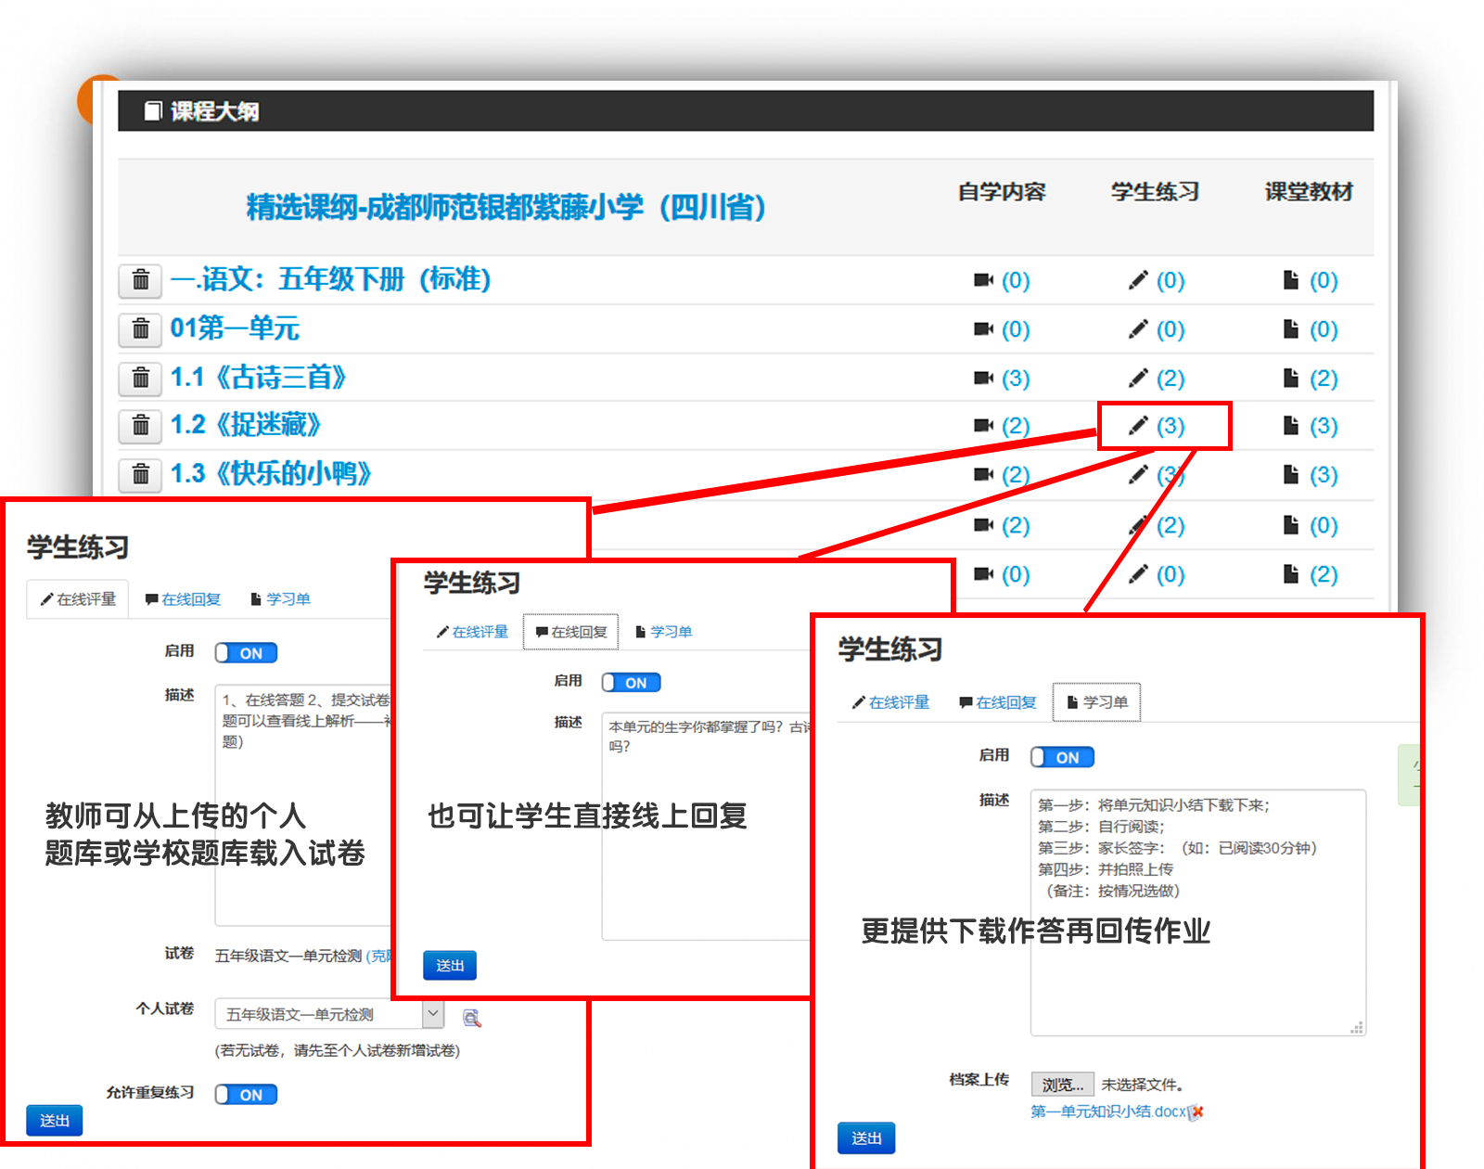Toggle 允许重复练习 switch
Image resolution: width=1484 pixels, height=1169 pixels.
point(246,1095)
